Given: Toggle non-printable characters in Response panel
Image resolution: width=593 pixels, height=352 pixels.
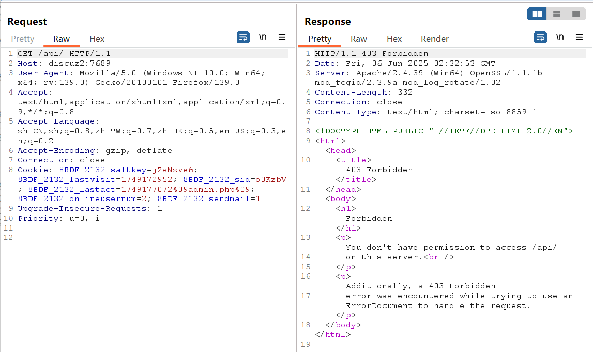Looking at the screenshot, I should point(560,37).
